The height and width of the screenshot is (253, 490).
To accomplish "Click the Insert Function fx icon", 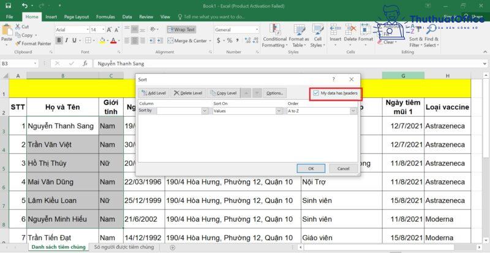I will [x=85, y=64].
